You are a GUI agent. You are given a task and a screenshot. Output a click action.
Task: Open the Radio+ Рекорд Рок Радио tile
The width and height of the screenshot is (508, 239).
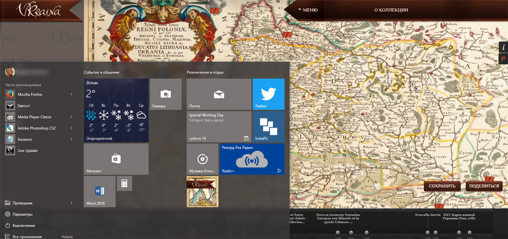252,160
